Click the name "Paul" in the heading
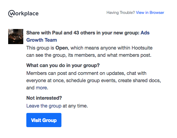Viewport: 177px width, 138px height. click(57, 33)
